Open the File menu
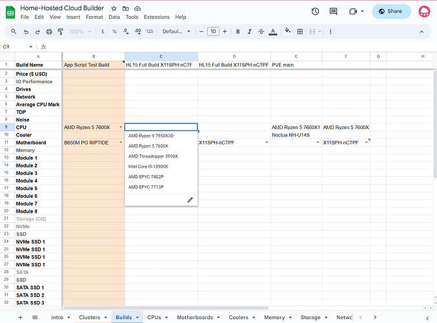Viewport: 437px width, 323px height. [x=25, y=17]
